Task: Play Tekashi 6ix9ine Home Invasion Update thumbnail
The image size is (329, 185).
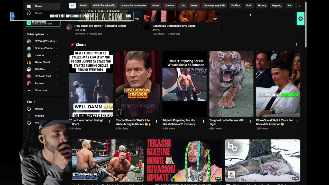Action: click(x=184, y=160)
